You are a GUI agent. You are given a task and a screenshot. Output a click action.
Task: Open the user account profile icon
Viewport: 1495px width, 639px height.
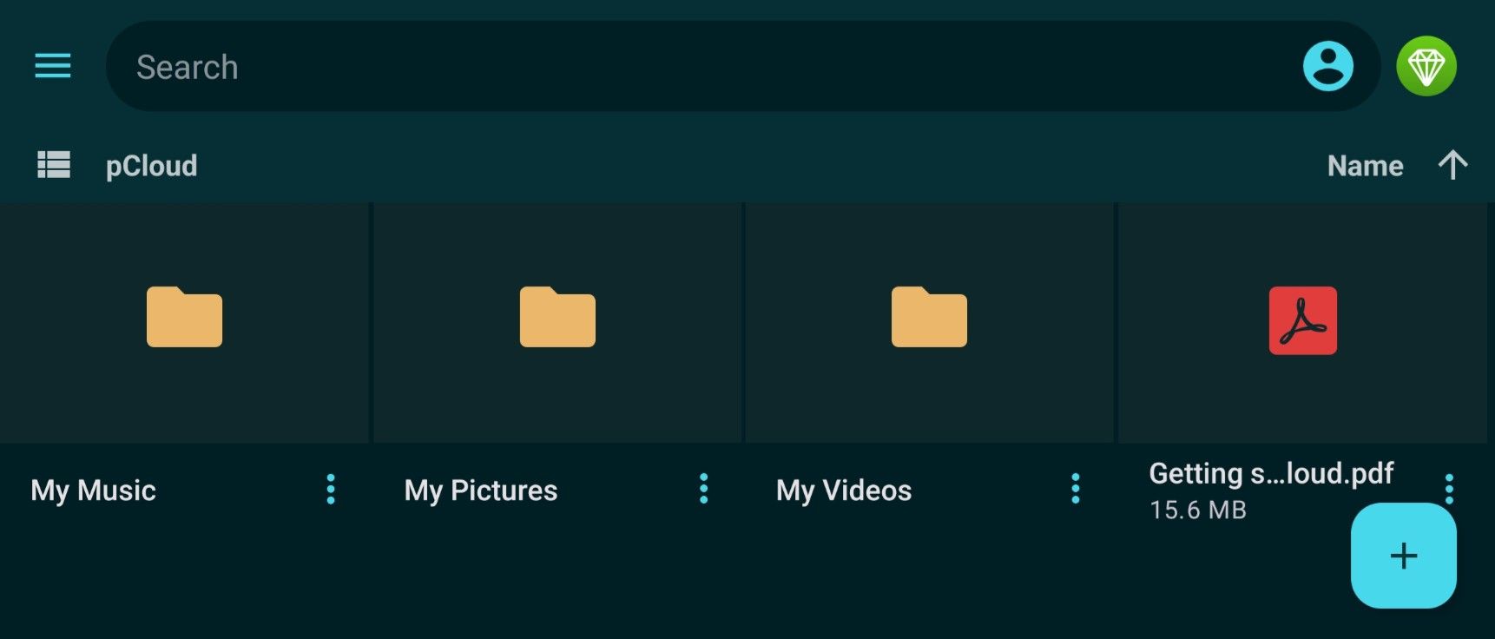pos(1327,66)
